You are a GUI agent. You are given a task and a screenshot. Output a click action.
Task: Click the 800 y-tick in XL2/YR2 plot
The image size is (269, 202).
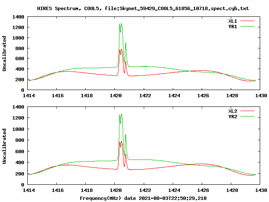[20, 140]
